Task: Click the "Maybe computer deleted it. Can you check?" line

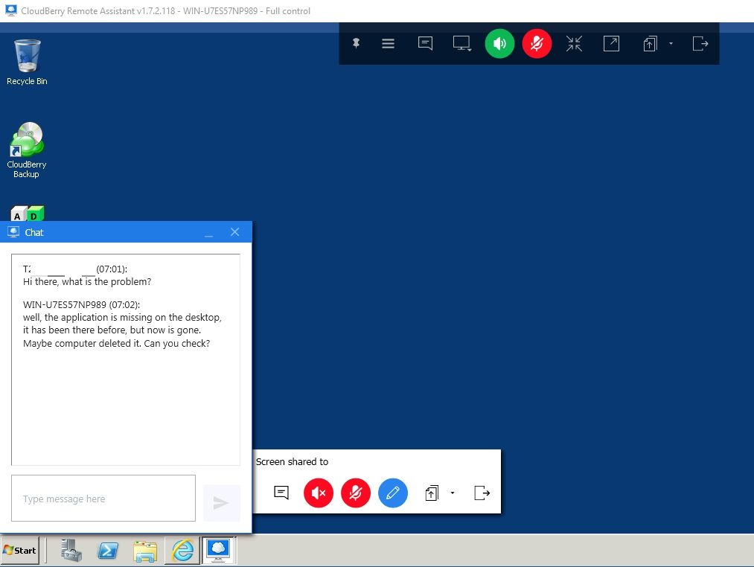Action: [116, 343]
